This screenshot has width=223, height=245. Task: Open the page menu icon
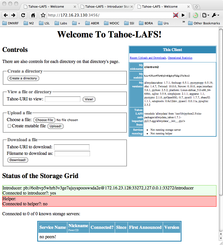206,15
